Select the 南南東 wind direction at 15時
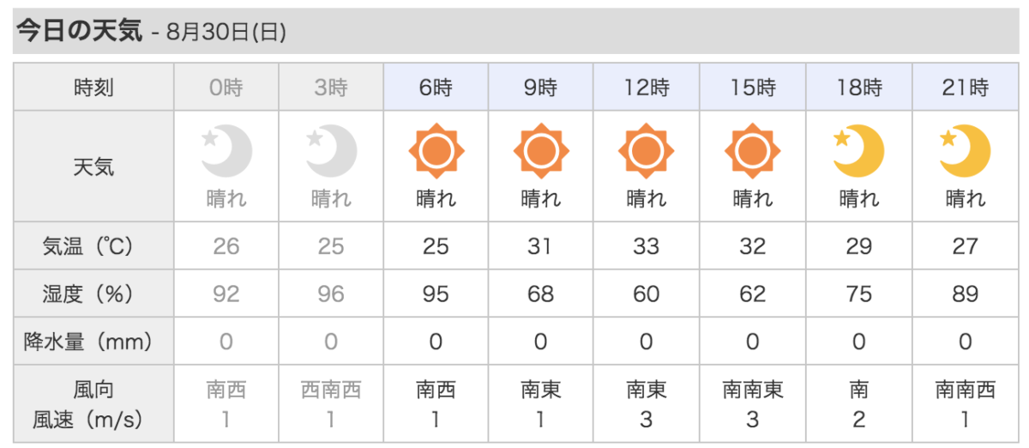This screenshot has width=1029, height=448. coord(753,390)
